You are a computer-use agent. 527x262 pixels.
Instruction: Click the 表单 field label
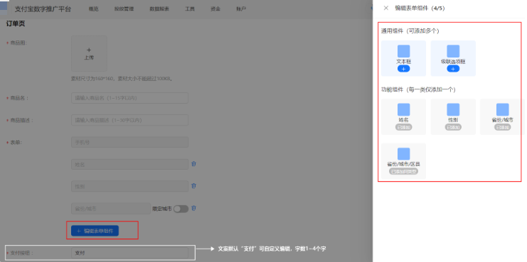pyautogui.click(x=16, y=142)
